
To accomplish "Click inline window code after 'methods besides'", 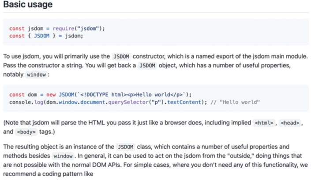I will [63, 156].
